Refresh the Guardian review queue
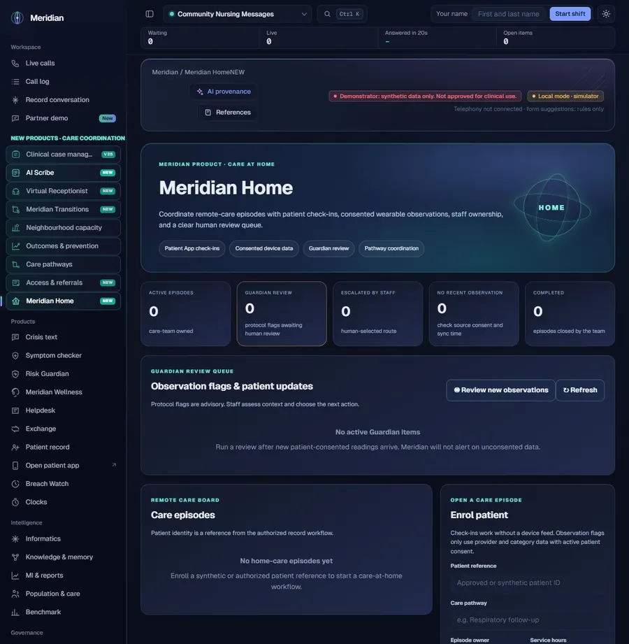The image size is (629, 644). click(580, 390)
